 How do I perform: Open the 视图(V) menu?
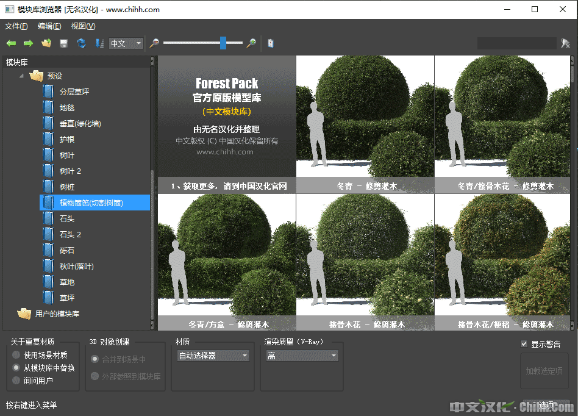[83, 26]
